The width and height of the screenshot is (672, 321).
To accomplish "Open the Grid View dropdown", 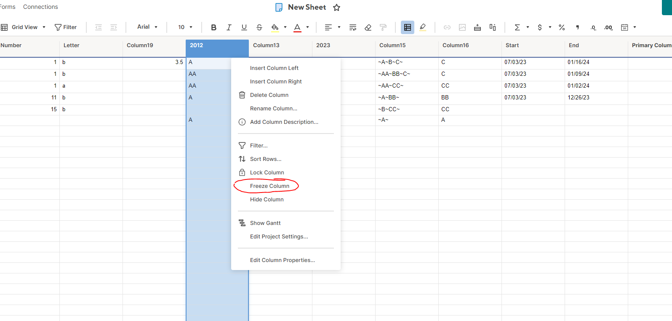I will (23, 27).
